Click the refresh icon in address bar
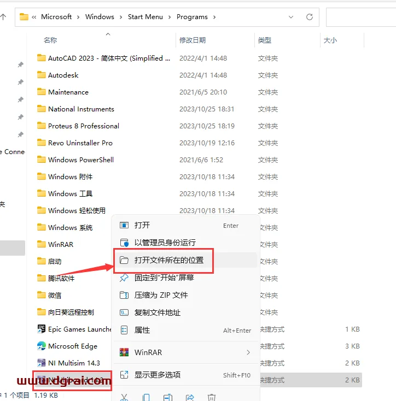 310,17
